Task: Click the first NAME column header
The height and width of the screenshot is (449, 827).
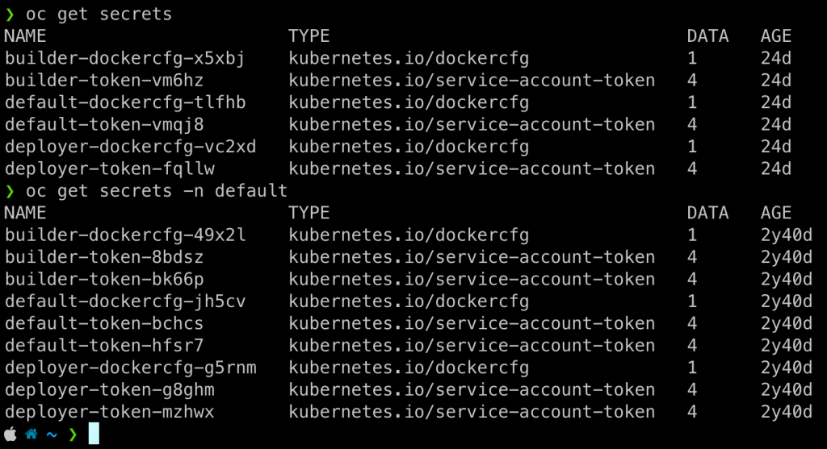Action: 25,36
